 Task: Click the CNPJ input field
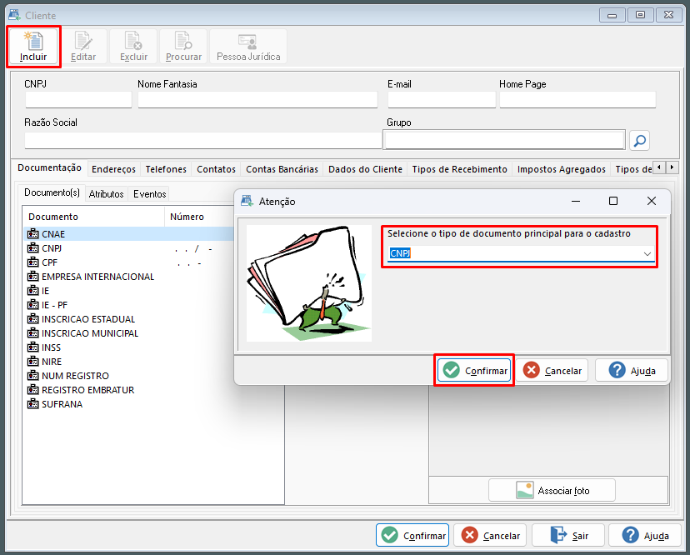[78, 99]
